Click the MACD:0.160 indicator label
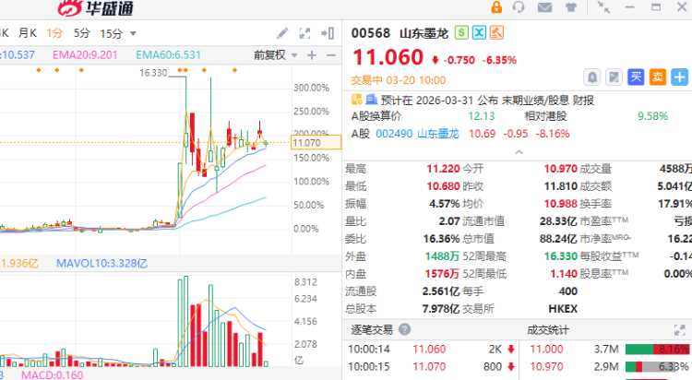The image size is (692, 380). coord(52,375)
